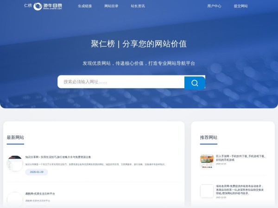Focus the 搜索必须输入网址 search field
This screenshot has height=208, width=278.
(121, 82)
